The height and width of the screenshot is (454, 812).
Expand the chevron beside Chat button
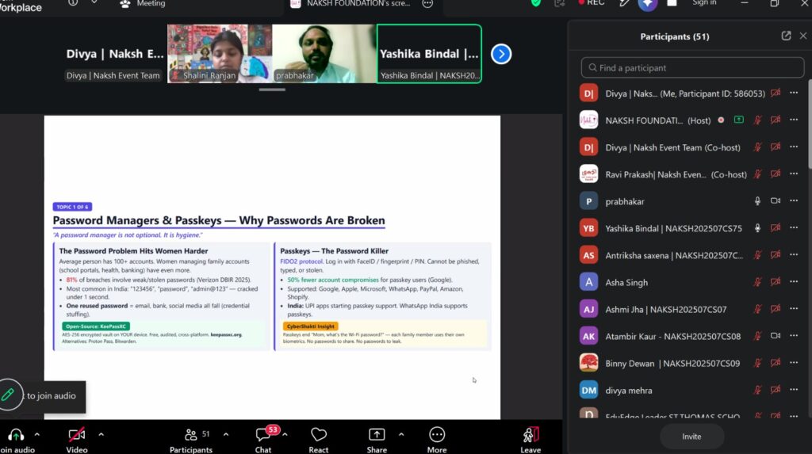pos(285,435)
